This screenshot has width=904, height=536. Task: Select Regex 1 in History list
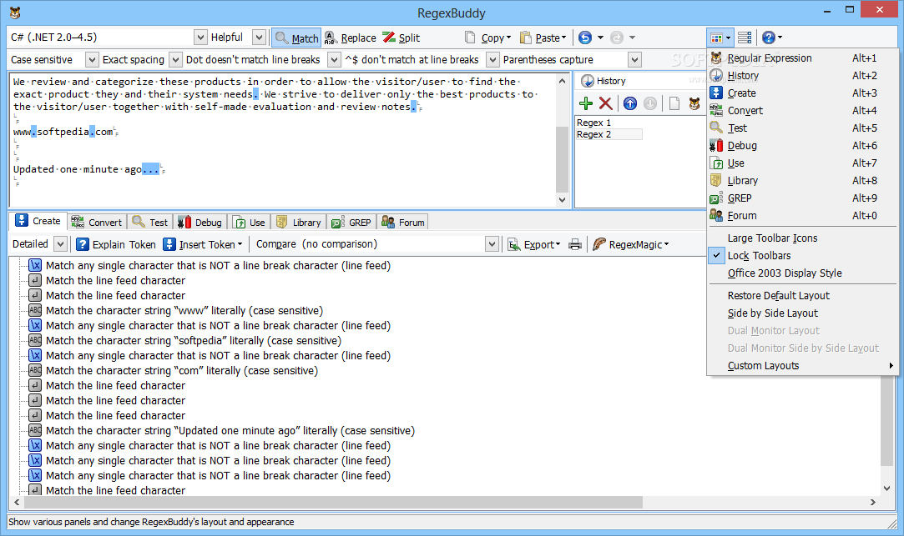tap(593, 123)
